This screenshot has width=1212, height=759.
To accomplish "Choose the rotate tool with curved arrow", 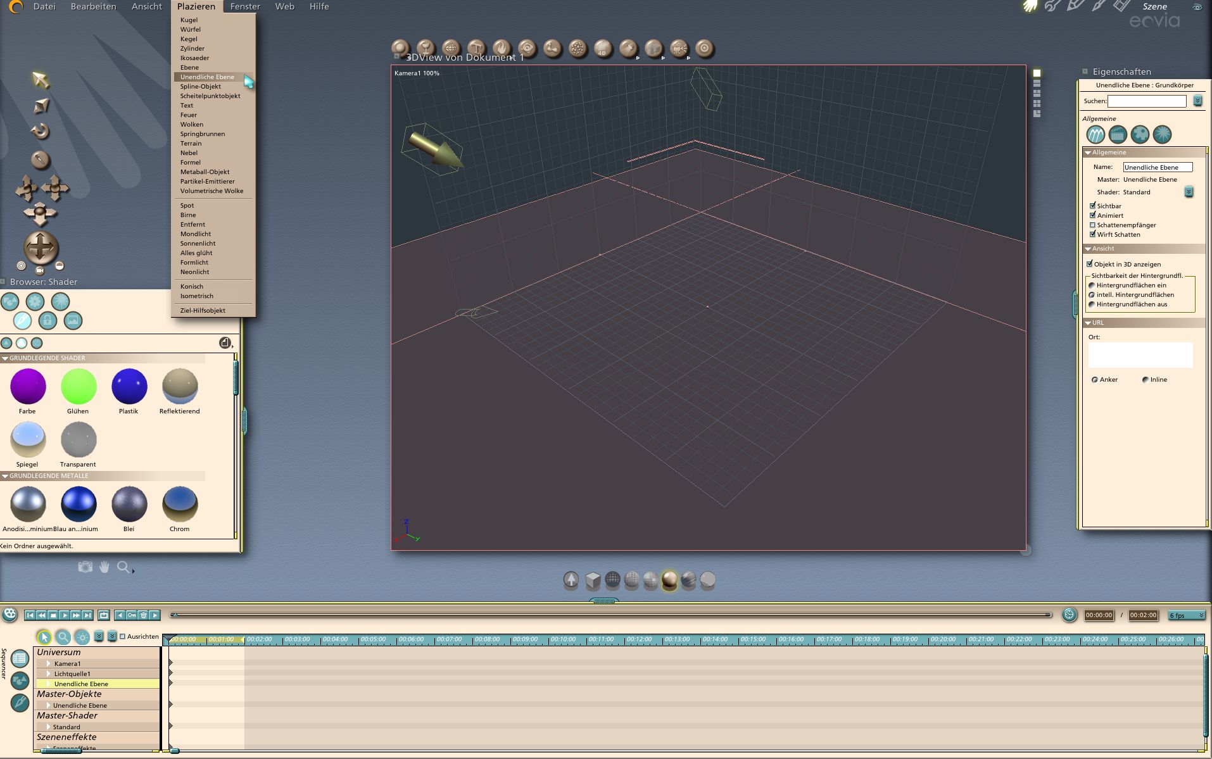I will (40, 131).
